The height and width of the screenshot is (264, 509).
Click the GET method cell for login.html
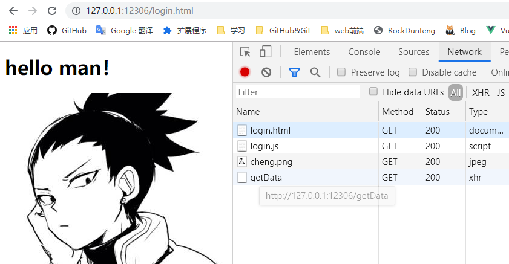[x=390, y=130]
